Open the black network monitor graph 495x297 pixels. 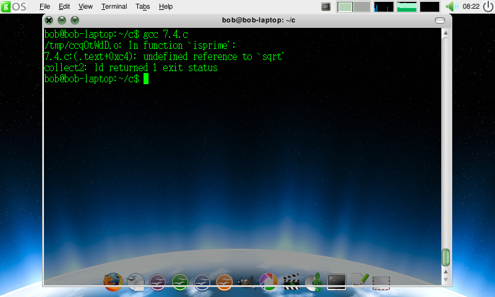429,7
